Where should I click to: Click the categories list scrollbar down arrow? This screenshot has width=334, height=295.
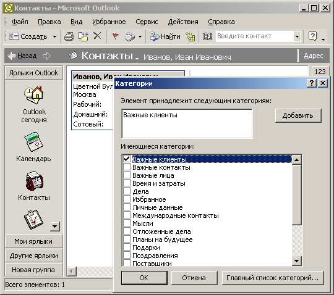coord(297,261)
